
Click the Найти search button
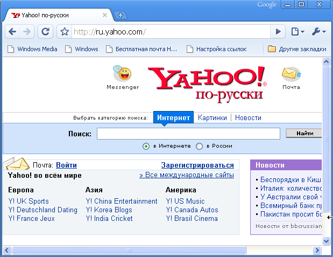click(x=304, y=134)
